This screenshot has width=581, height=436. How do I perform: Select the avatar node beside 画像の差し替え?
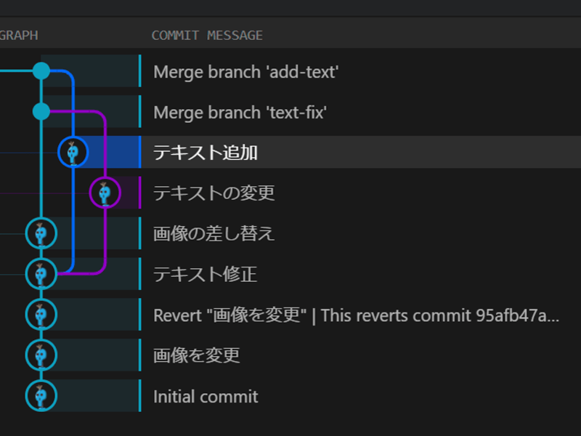click(41, 234)
